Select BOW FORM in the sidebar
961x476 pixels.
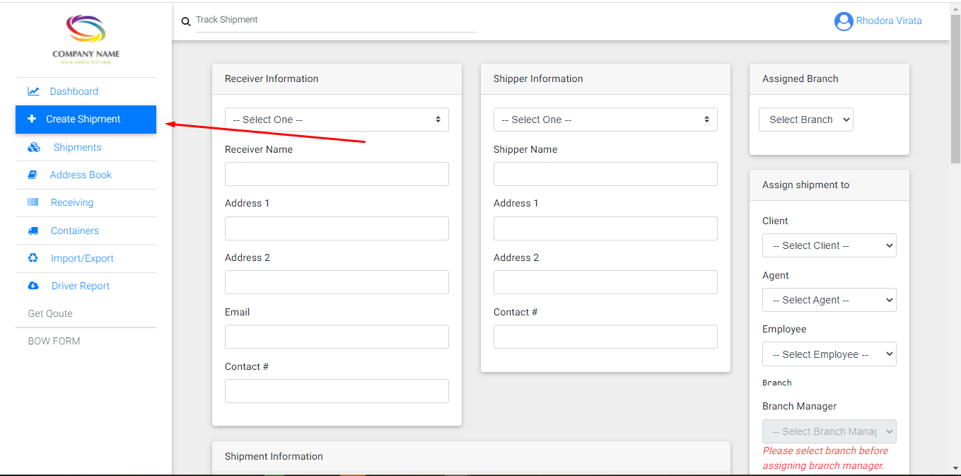coord(54,341)
